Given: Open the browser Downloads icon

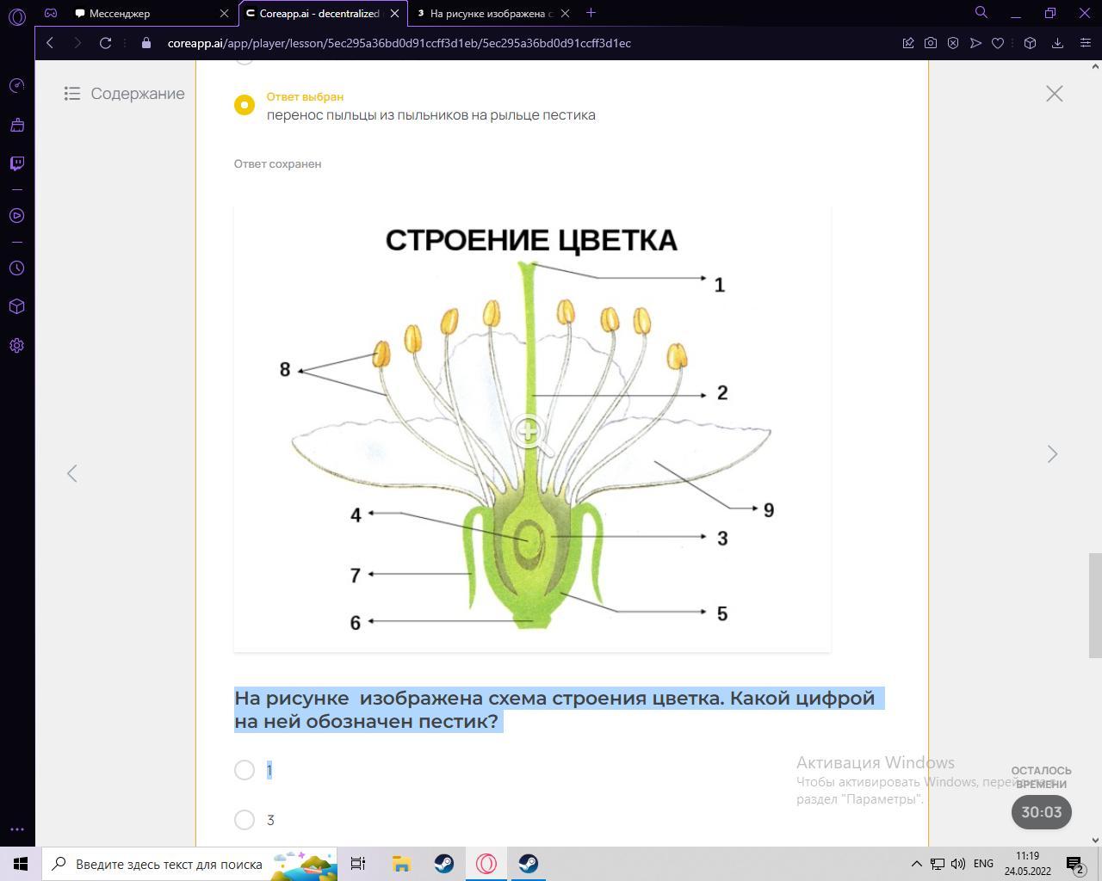Looking at the screenshot, I should (1058, 43).
